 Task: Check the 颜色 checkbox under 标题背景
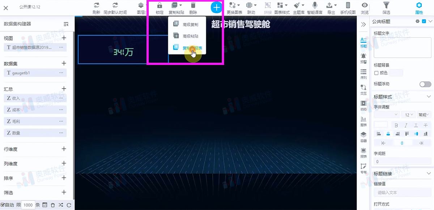[375, 73]
